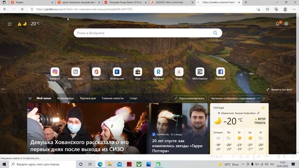Image resolution: width=299 pixels, height=168 pixels.
Task: Click the 'ВЕТЕР ТРЕВОГА' weather alert
Action: pos(260,121)
